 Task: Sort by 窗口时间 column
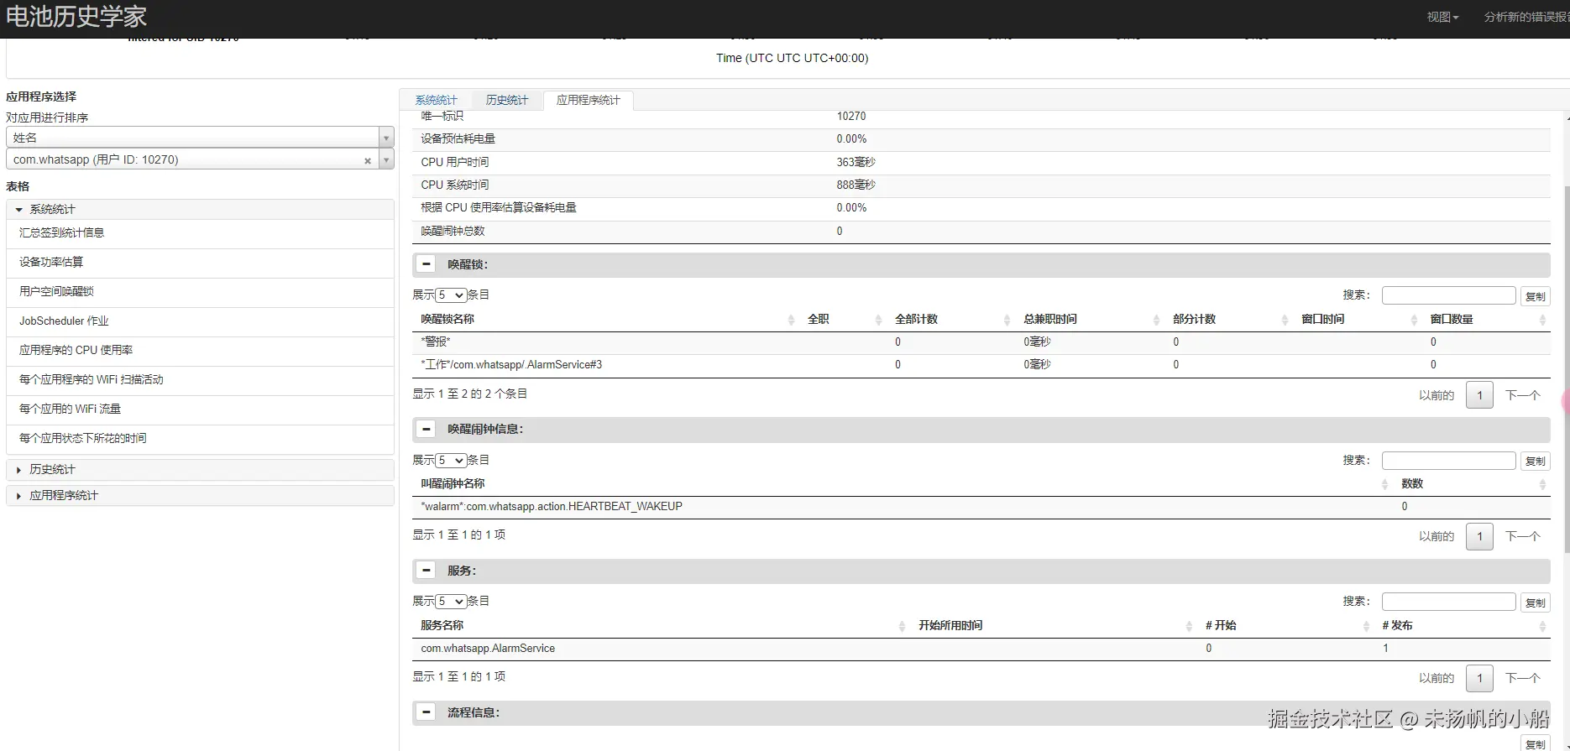click(1358, 319)
